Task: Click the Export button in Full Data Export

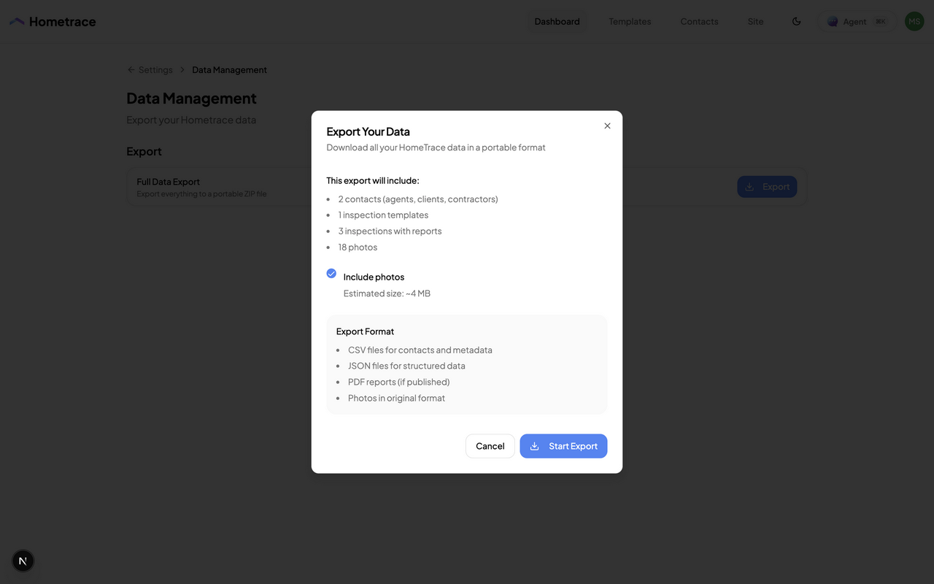Action: (x=767, y=187)
